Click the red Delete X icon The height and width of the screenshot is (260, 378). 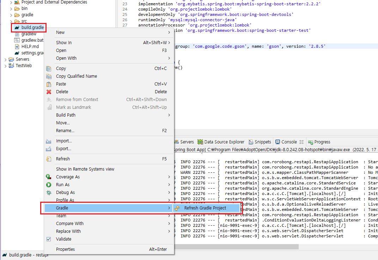coord(49,92)
